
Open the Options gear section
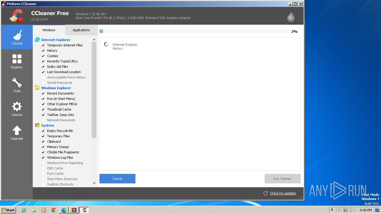17,109
